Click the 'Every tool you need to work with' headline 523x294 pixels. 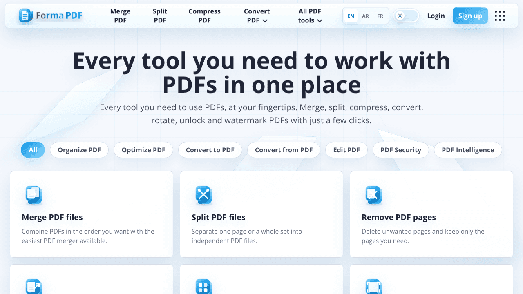[x=261, y=73]
